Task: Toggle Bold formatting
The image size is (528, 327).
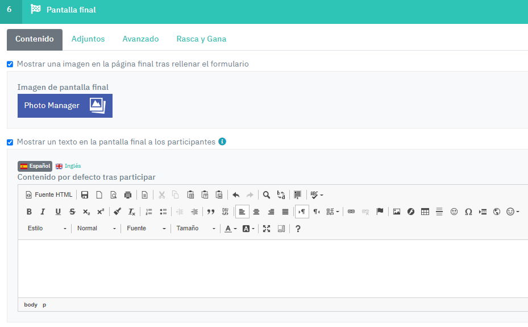Action: click(x=29, y=212)
